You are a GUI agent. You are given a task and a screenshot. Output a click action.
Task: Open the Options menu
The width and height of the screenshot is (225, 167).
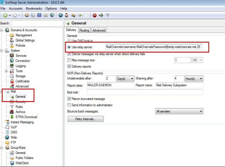point(51,9)
